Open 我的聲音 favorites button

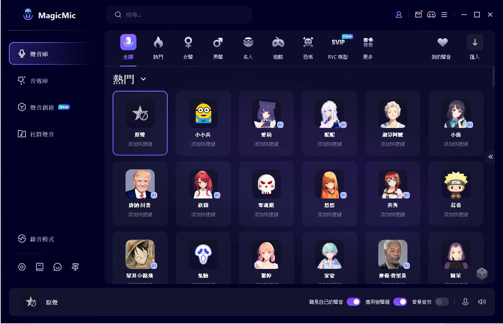click(441, 48)
